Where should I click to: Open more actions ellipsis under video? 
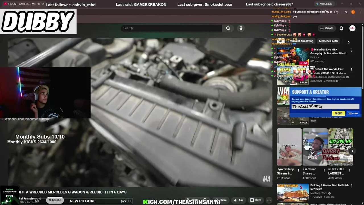[x=269, y=200]
